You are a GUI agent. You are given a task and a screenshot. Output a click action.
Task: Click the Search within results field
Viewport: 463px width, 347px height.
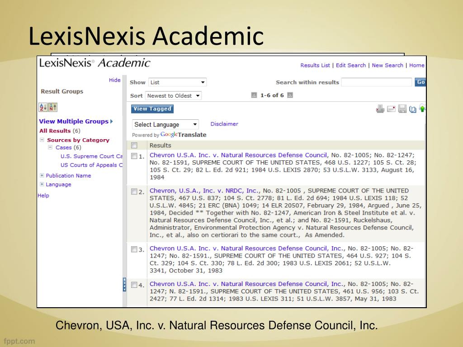coord(377,82)
